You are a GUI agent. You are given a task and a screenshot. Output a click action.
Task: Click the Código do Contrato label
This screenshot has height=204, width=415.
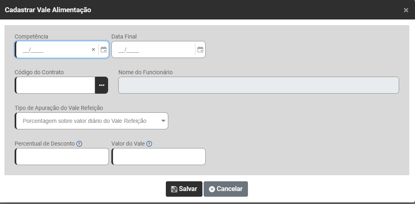click(39, 72)
